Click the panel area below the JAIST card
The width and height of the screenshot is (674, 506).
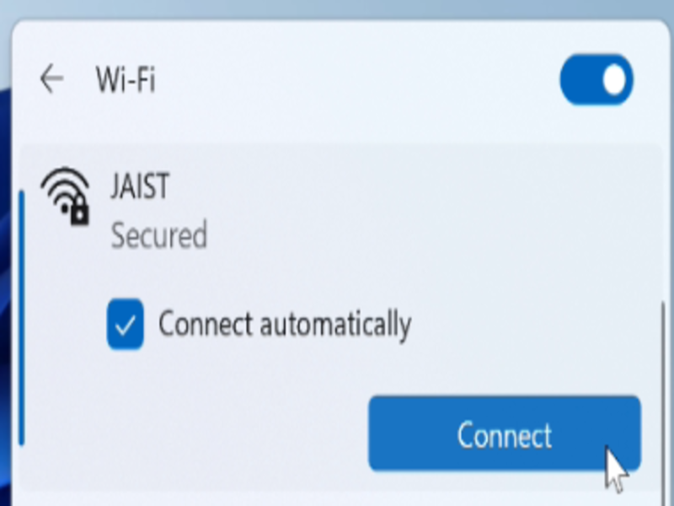pyautogui.click(x=335, y=499)
